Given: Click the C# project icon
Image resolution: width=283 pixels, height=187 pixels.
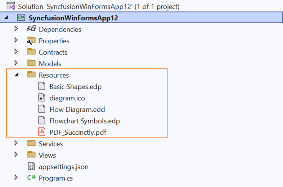Looking at the screenshot, I should [x=21, y=18].
